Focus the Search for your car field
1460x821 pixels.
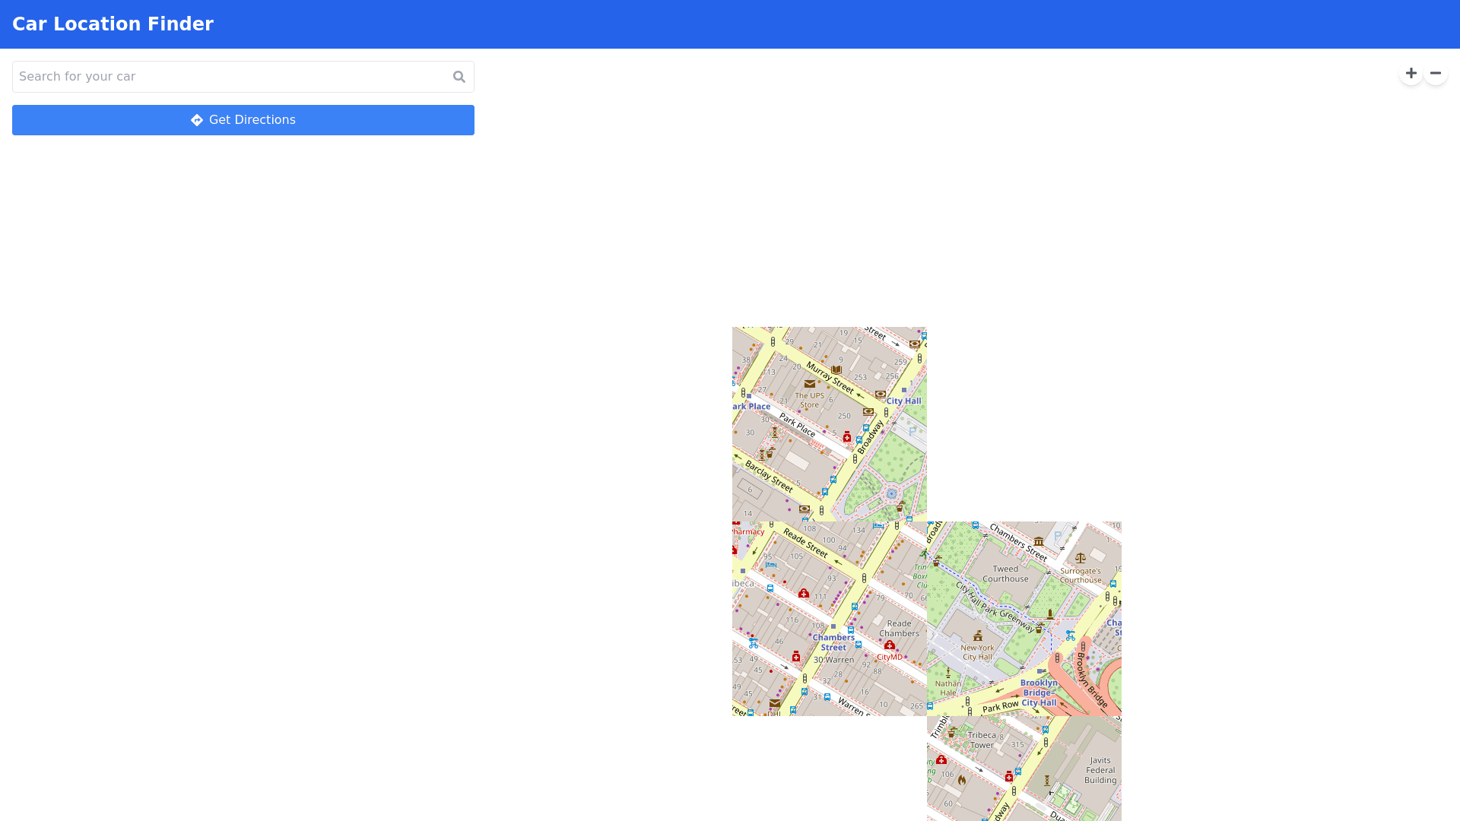[228, 77]
